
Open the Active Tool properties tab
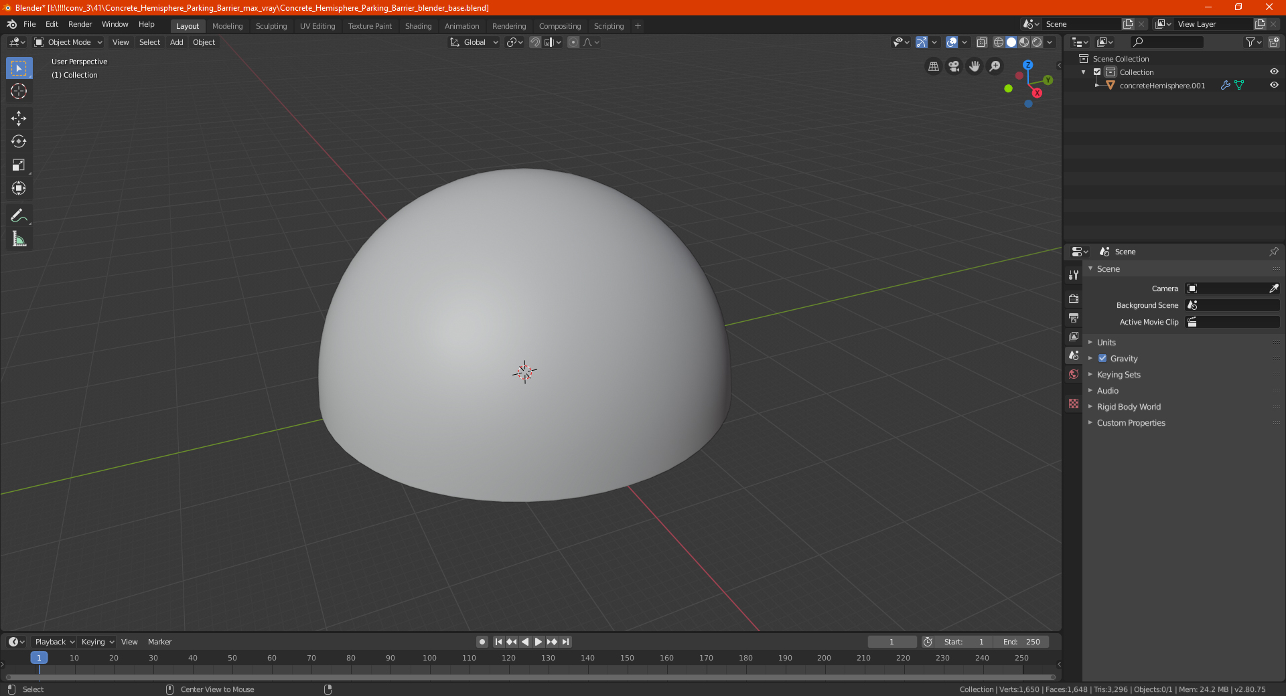(1074, 275)
